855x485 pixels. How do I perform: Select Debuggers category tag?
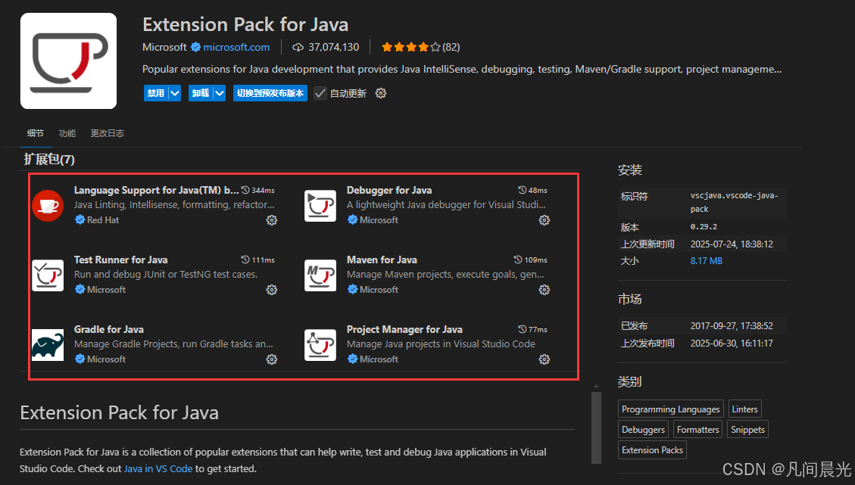coord(644,430)
